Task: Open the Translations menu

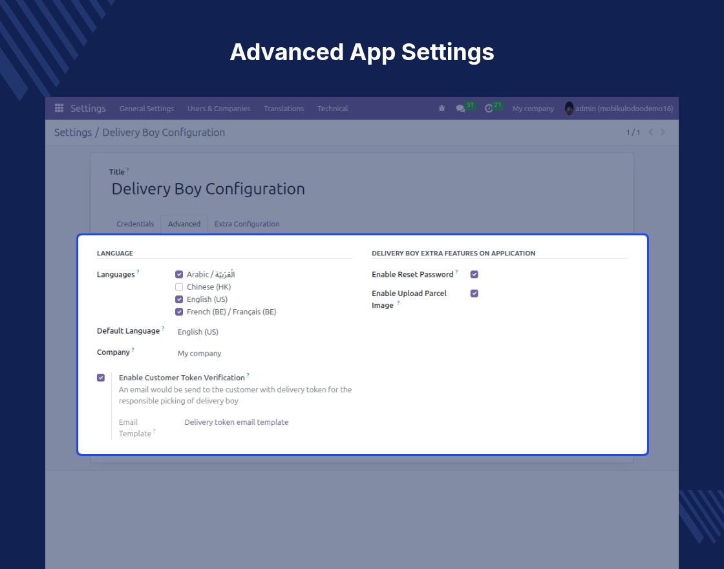Action: coord(284,109)
